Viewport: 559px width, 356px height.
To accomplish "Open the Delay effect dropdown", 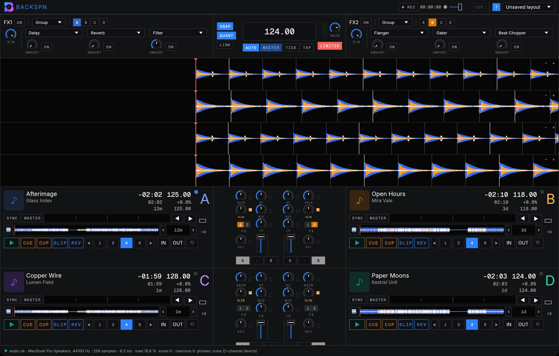I will (x=54, y=33).
